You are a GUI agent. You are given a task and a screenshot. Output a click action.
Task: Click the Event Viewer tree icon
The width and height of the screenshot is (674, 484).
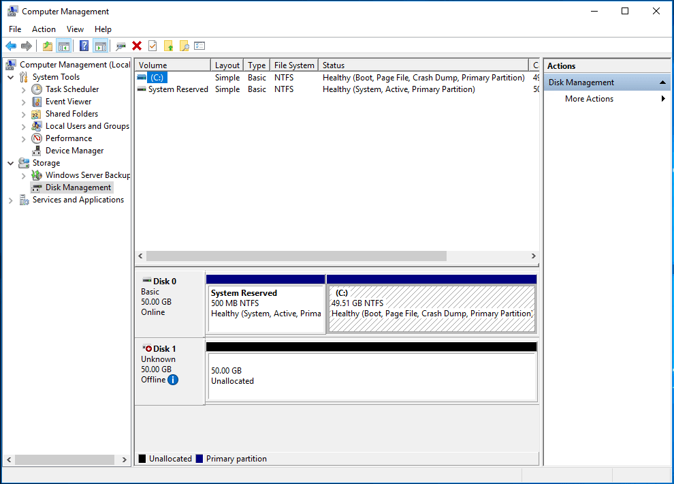(x=37, y=102)
